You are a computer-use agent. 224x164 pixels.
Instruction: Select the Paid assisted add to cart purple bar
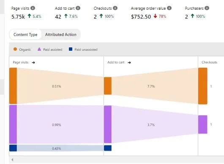click(x=108, y=124)
